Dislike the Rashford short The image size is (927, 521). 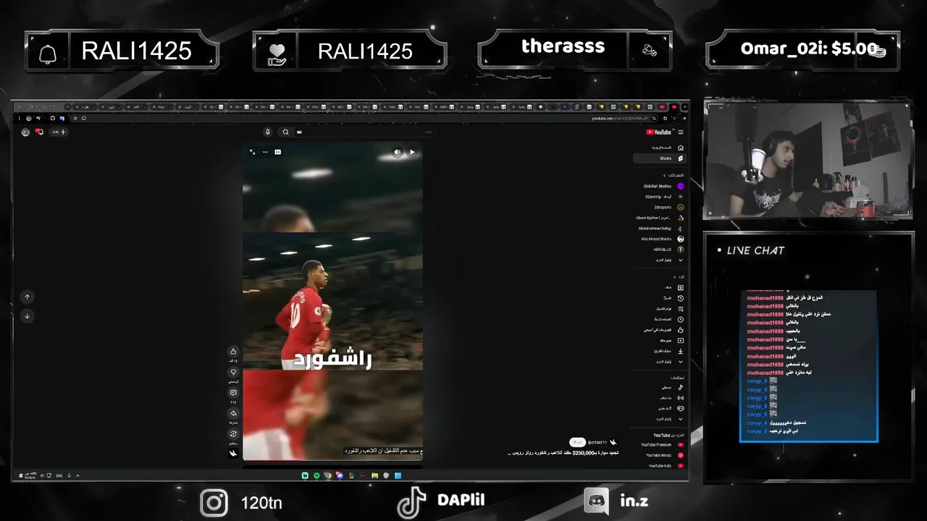233,372
